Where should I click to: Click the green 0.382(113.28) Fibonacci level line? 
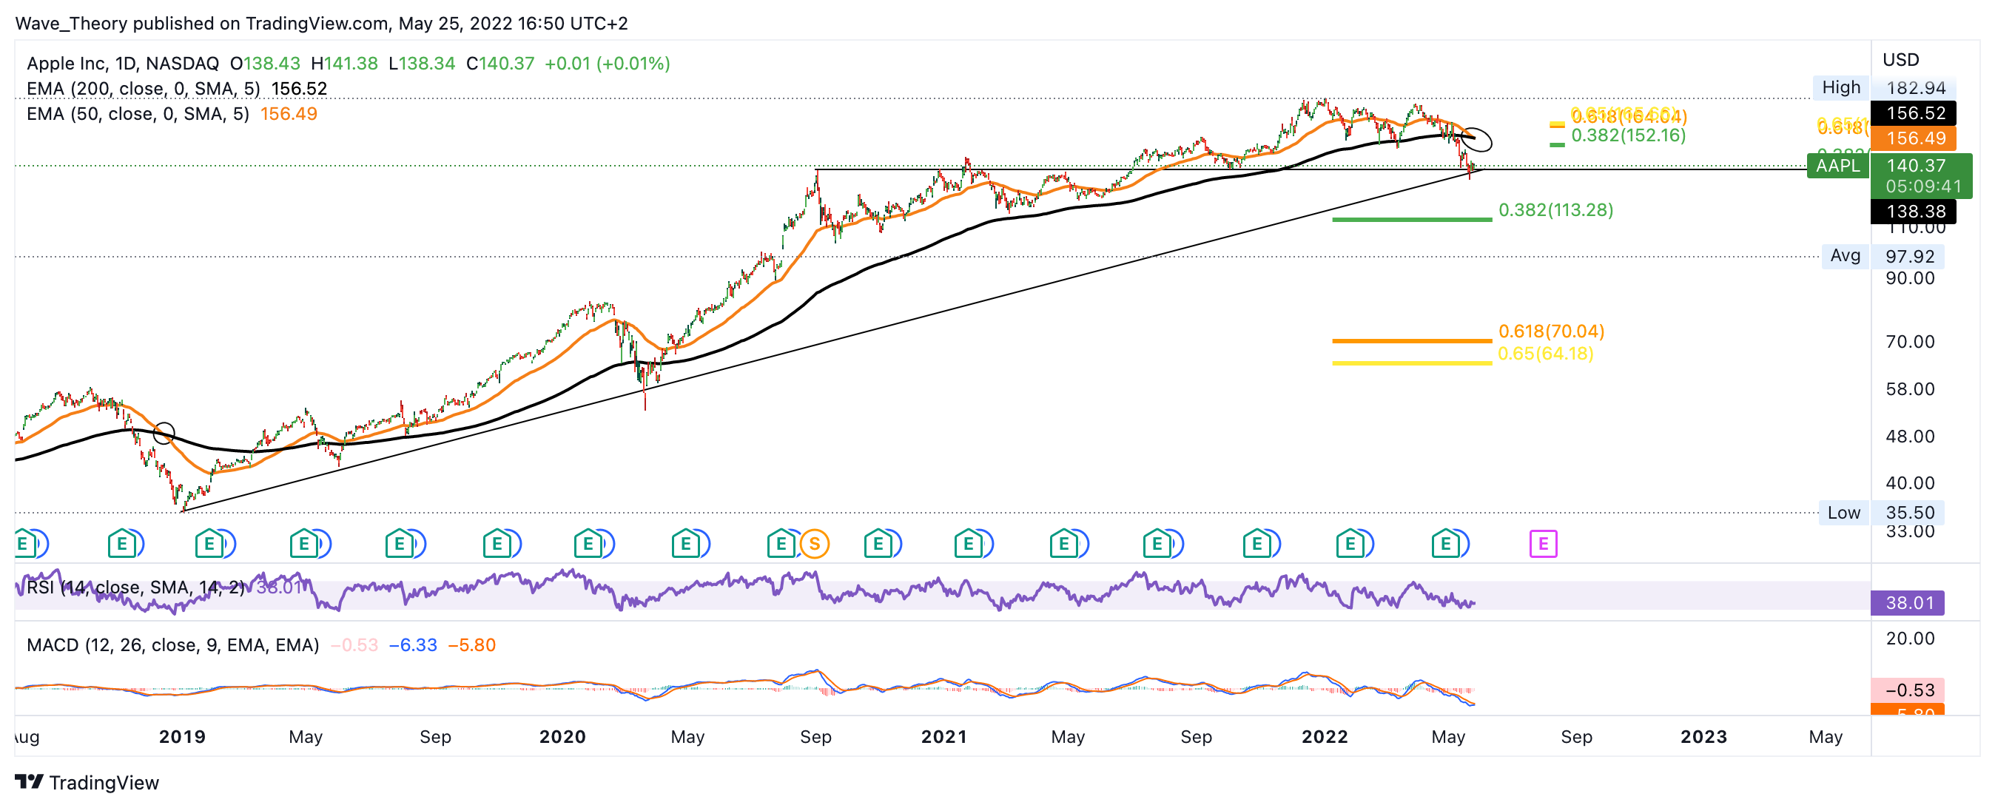[x=1411, y=220]
